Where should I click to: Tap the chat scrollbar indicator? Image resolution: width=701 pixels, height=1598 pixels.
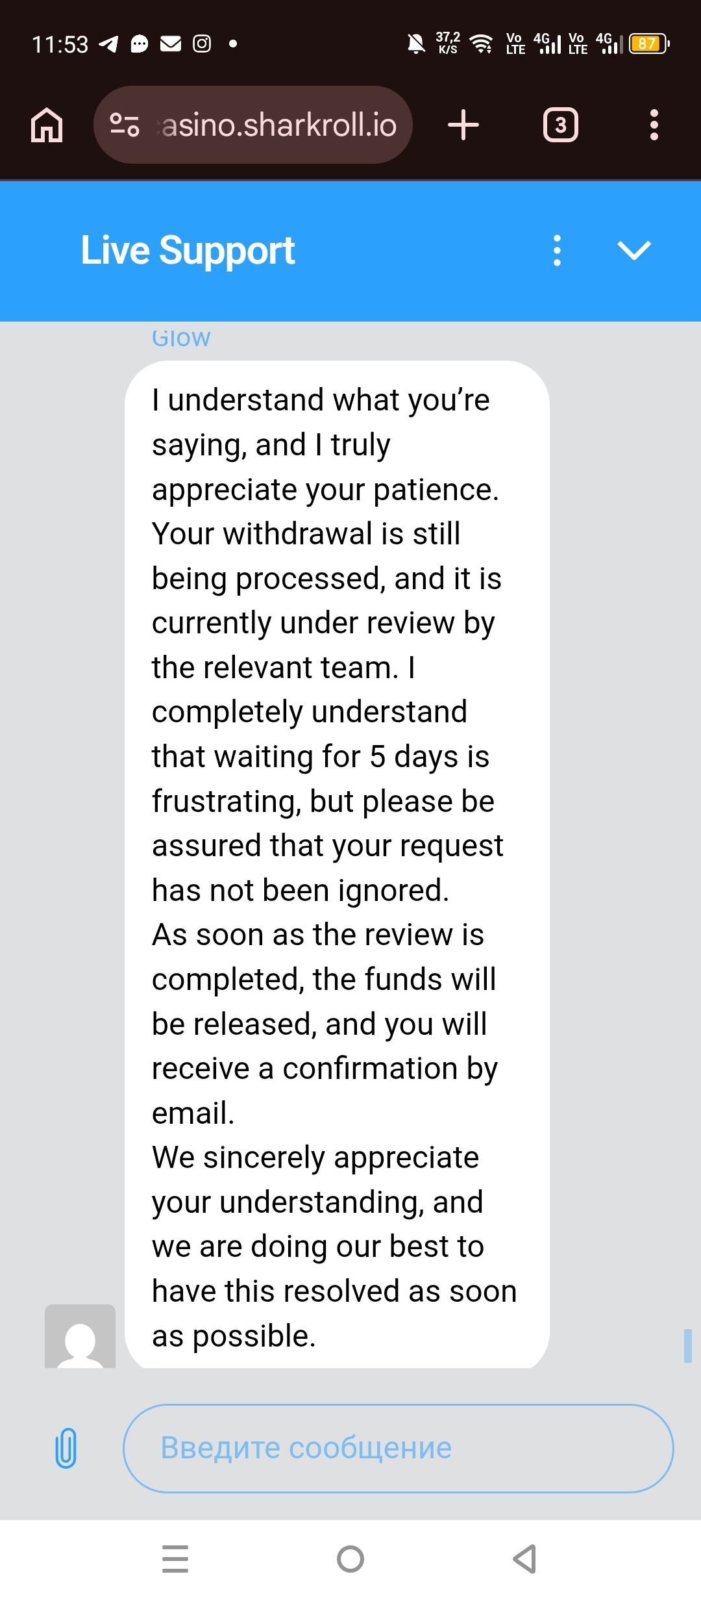pyautogui.click(x=687, y=1345)
